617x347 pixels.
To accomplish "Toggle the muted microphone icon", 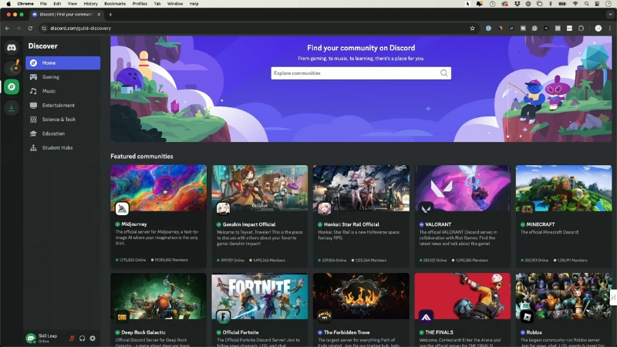I will click(71, 338).
